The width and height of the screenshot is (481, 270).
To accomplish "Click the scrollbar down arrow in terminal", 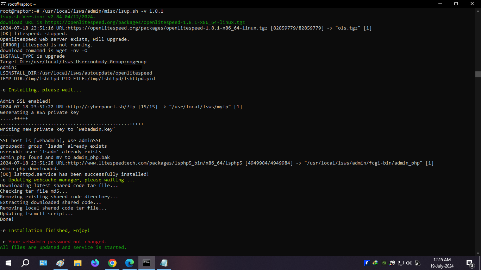I will click(x=478, y=253).
